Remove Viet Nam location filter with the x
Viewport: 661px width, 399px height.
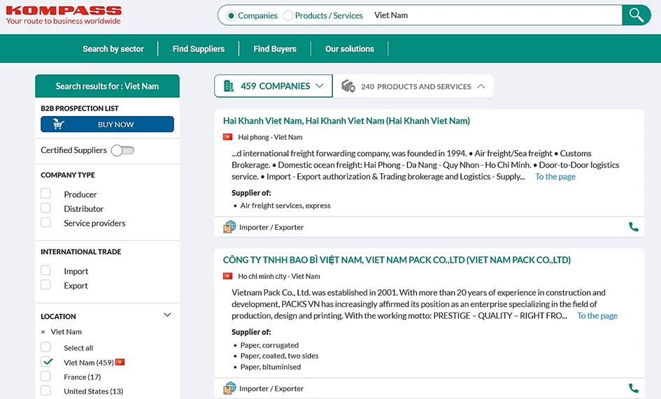pyautogui.click(x=43, y=332)
